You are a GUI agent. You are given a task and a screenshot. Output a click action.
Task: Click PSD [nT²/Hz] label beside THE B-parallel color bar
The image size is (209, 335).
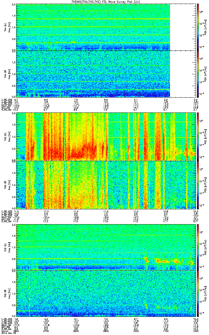205,294
